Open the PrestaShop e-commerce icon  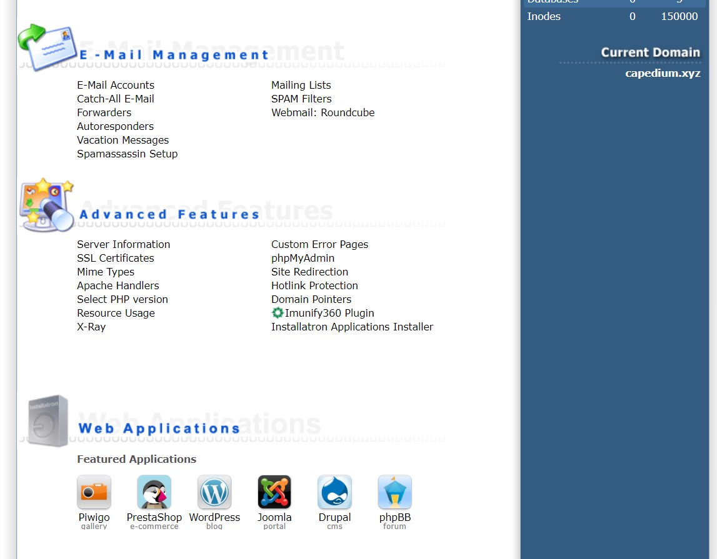pyautogui.click(x=154, y=492)
